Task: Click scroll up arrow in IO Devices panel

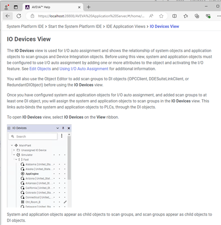Action: (x=69, y=134)
